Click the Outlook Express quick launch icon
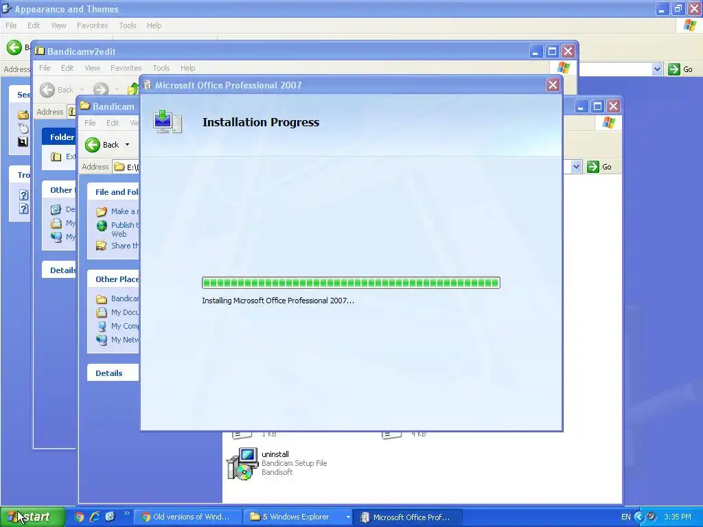Viewport: 703px width, 527px height. (111, 517)
